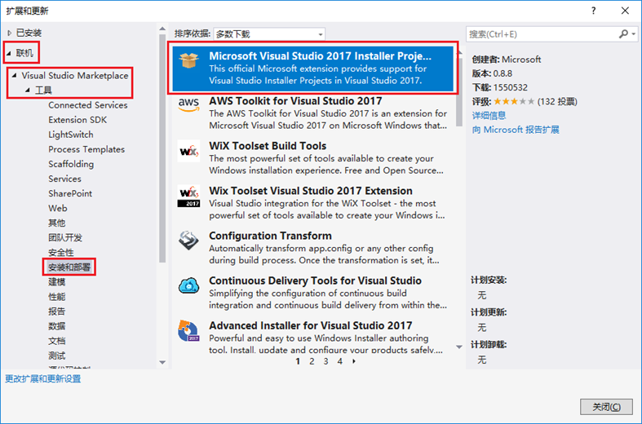The image size is (642, 424).
Task: Select Configuration Transform title
Action: coord(270,236)
